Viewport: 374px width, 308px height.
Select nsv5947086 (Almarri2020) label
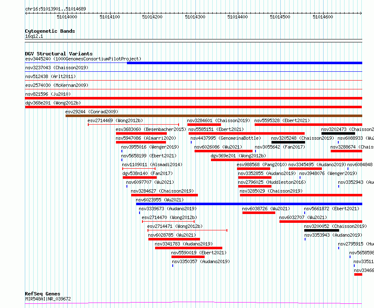click(x=146, y=138)
